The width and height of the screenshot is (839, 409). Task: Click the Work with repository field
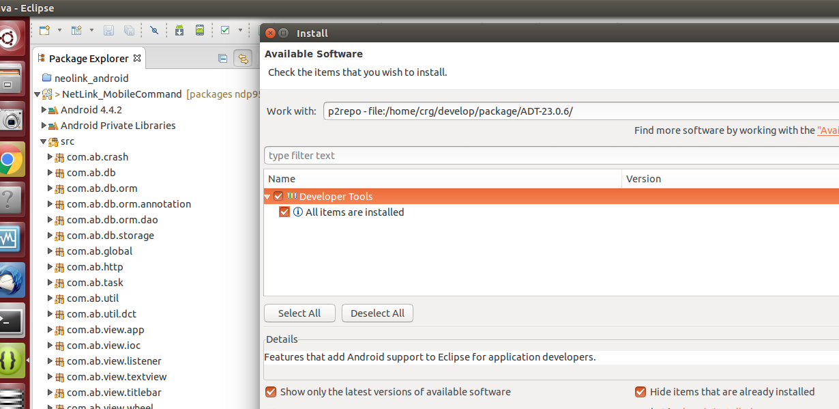tap(581, 111)
